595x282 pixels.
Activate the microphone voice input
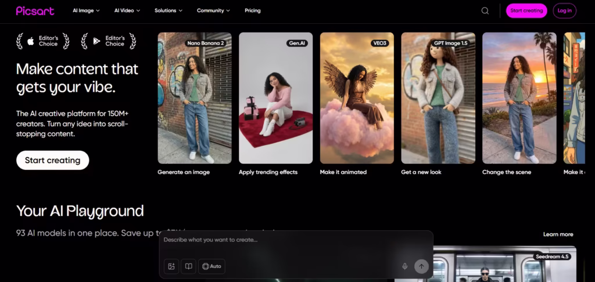pos(405,266)
